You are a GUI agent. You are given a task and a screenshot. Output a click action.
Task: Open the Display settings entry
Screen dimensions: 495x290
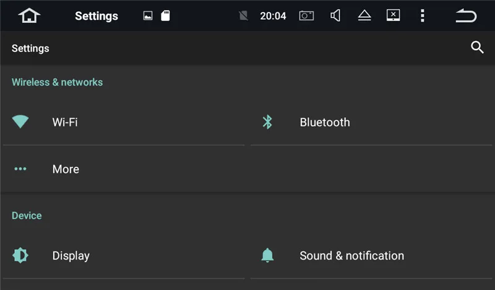pyautogui.click(x=71, y=255)
